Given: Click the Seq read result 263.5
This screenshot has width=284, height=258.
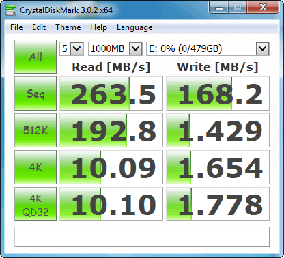Looking at the screenshot, I should 111,94.
